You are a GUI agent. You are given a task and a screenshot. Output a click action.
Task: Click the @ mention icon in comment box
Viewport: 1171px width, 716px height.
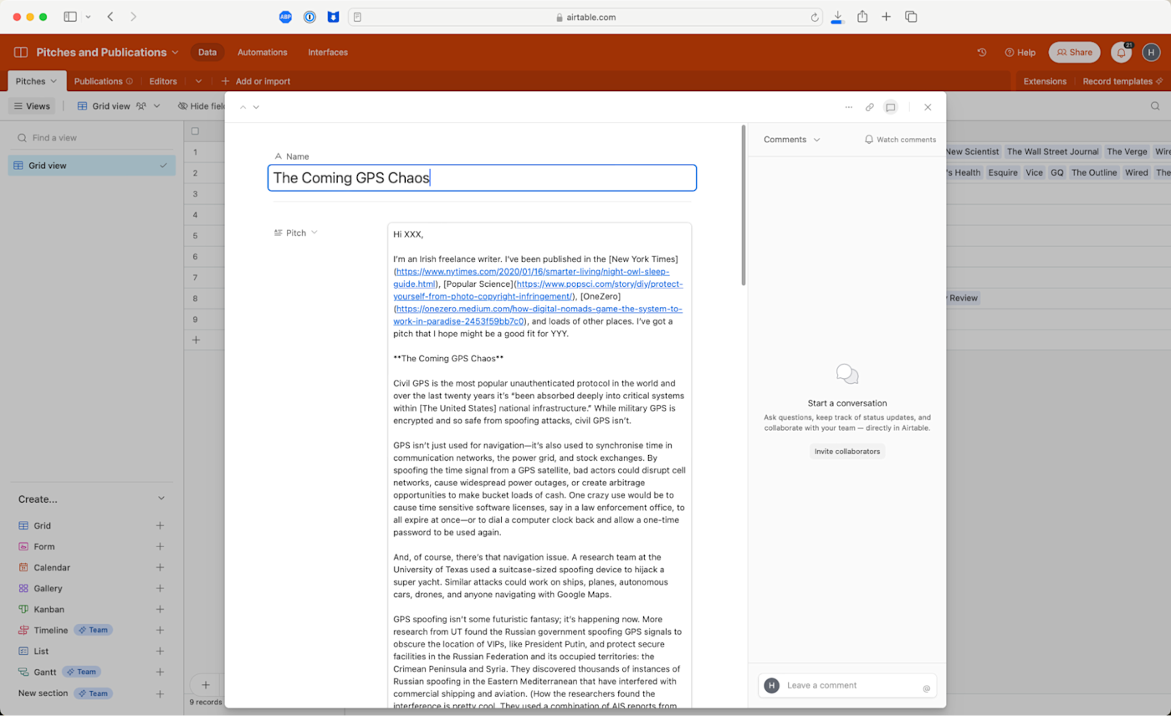926,688
